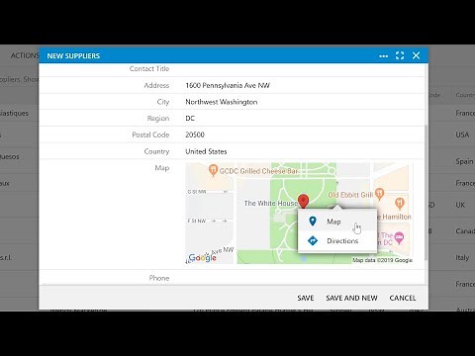Click the empty Phone field
Viewport: 475px width, 356px height.
[x=304, y=278]
